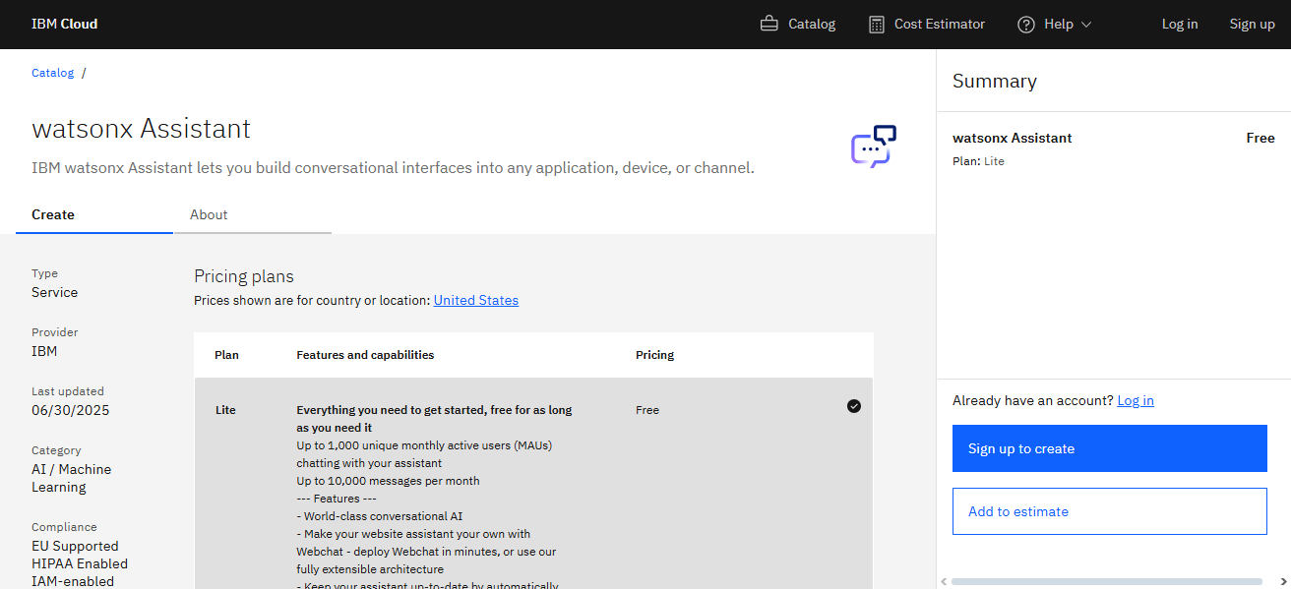Image resolution: width=1291 pixels, height=589 pixels.
Task: Click Sign up in top navigation
Action: click(1252, 24)
